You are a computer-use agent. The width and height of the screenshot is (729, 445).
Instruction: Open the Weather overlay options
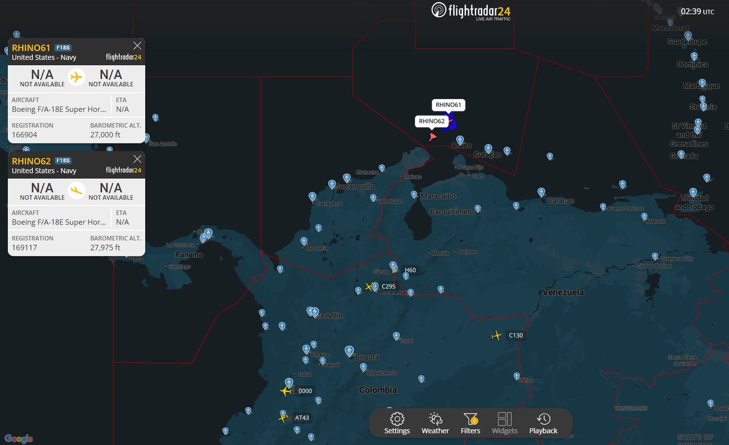click(435, 423)
